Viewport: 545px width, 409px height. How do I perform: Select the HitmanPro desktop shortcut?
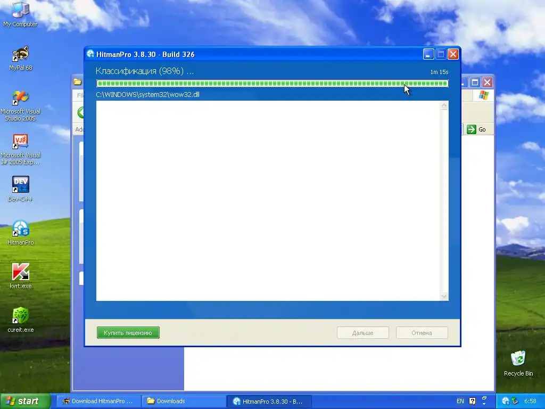(20, 233)
